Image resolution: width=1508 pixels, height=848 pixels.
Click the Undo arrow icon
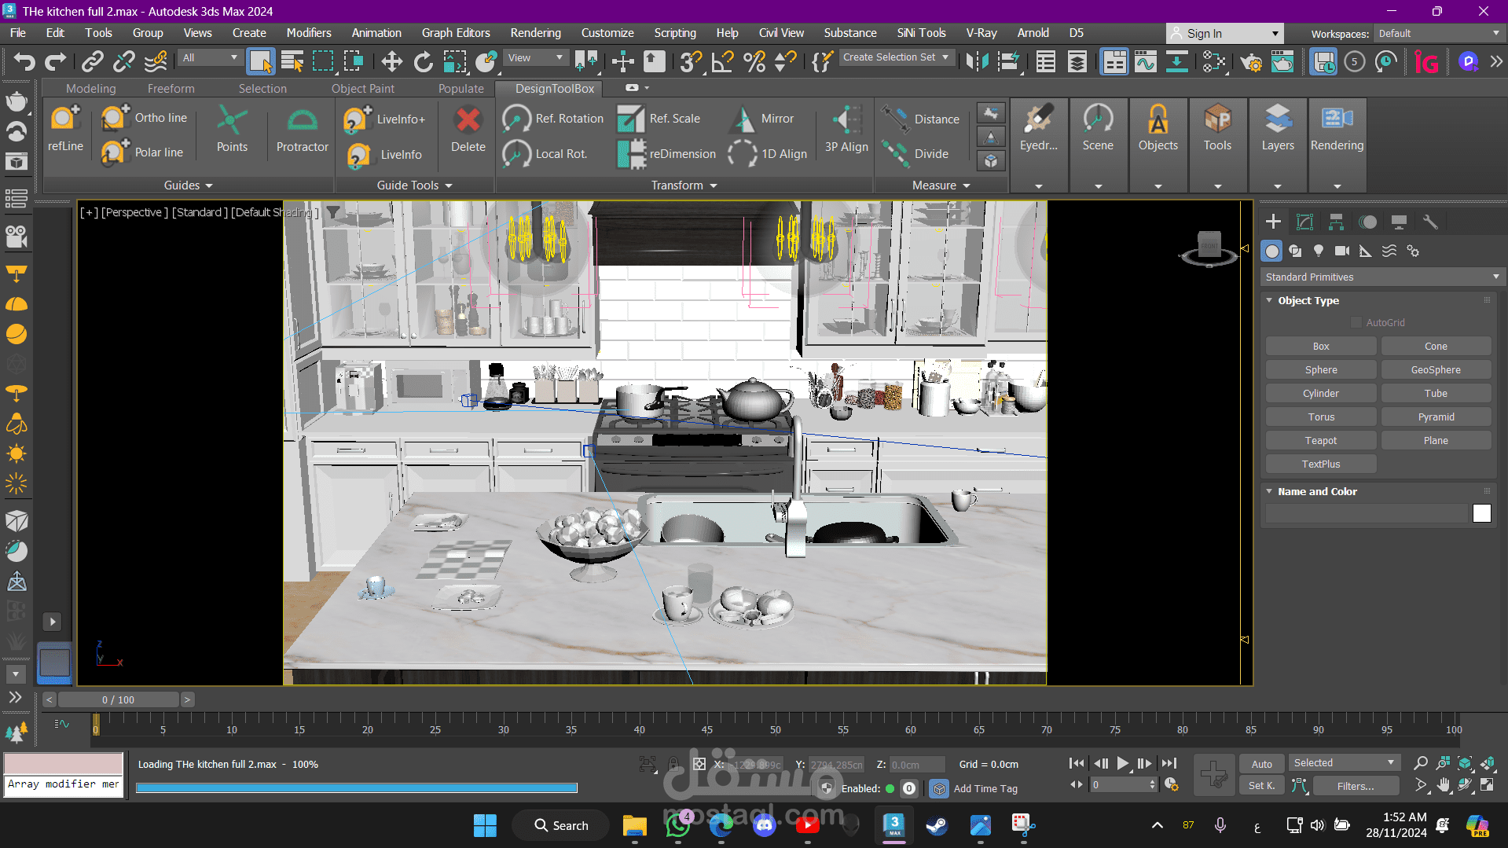[24, 61]
